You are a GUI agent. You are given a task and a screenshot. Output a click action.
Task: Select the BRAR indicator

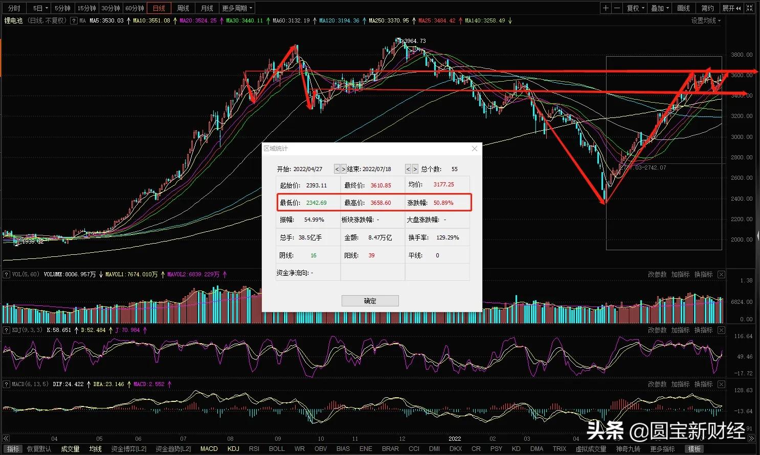(390, 449)
